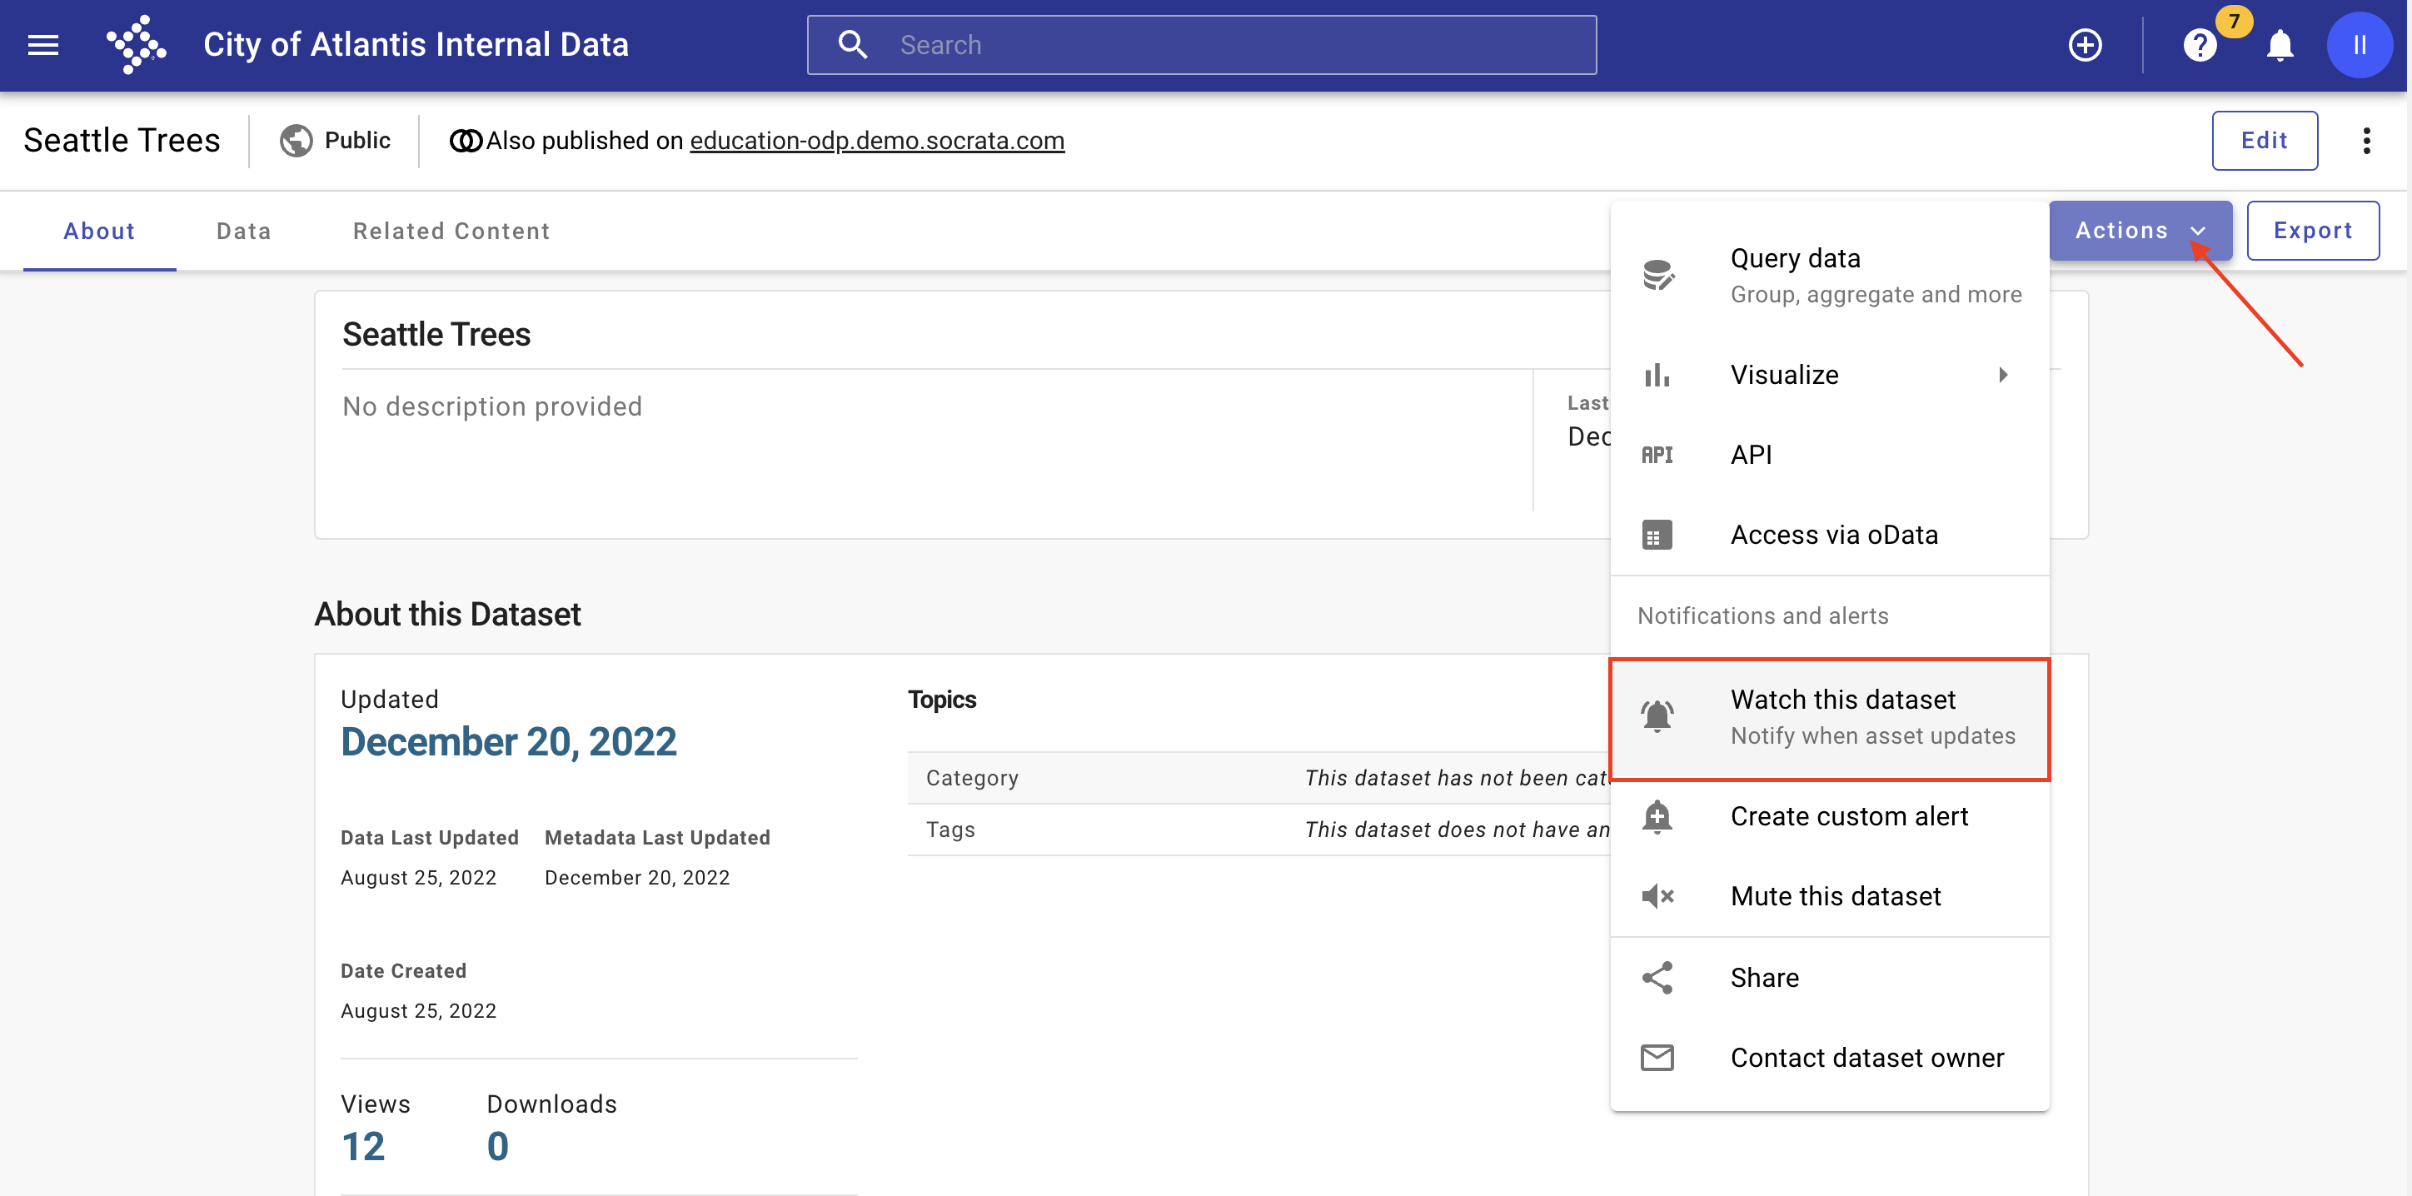Click the Public visibility label
The image size is (2412, 1196).
coord(356,141)
